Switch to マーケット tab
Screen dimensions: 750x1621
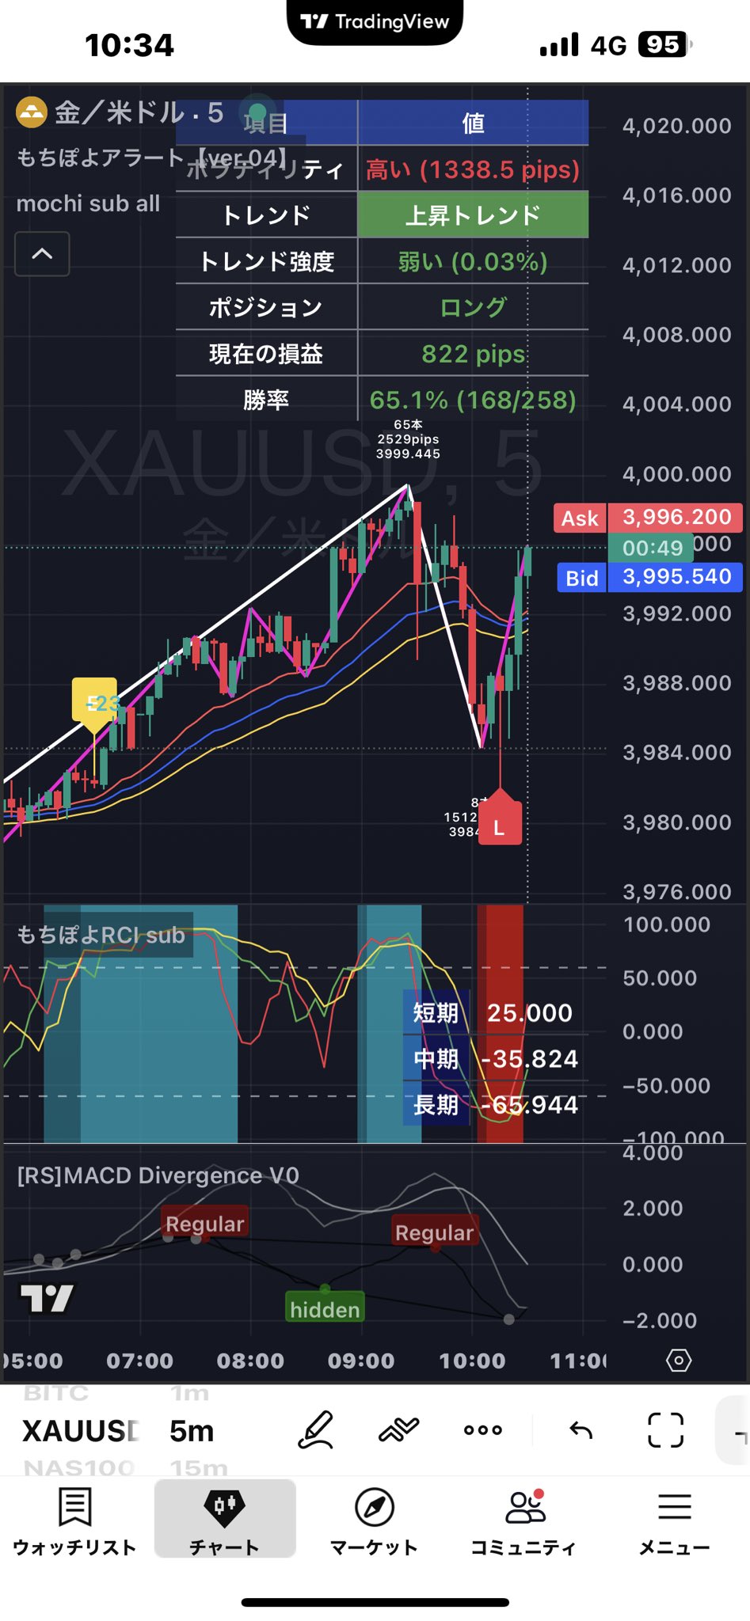[374, 1520]
